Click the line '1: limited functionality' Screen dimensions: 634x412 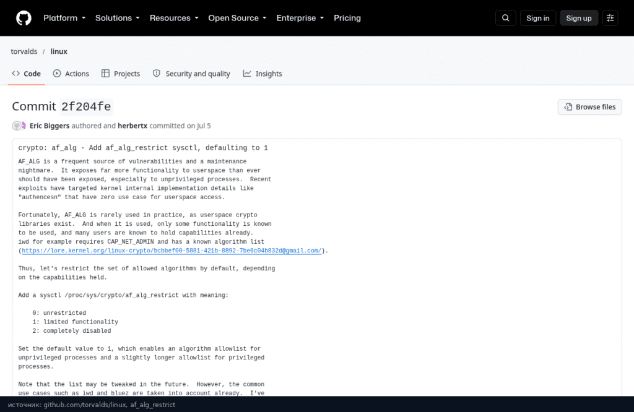coord(76,322)
